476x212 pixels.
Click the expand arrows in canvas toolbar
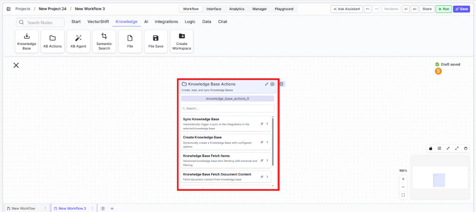pos(457,148)
